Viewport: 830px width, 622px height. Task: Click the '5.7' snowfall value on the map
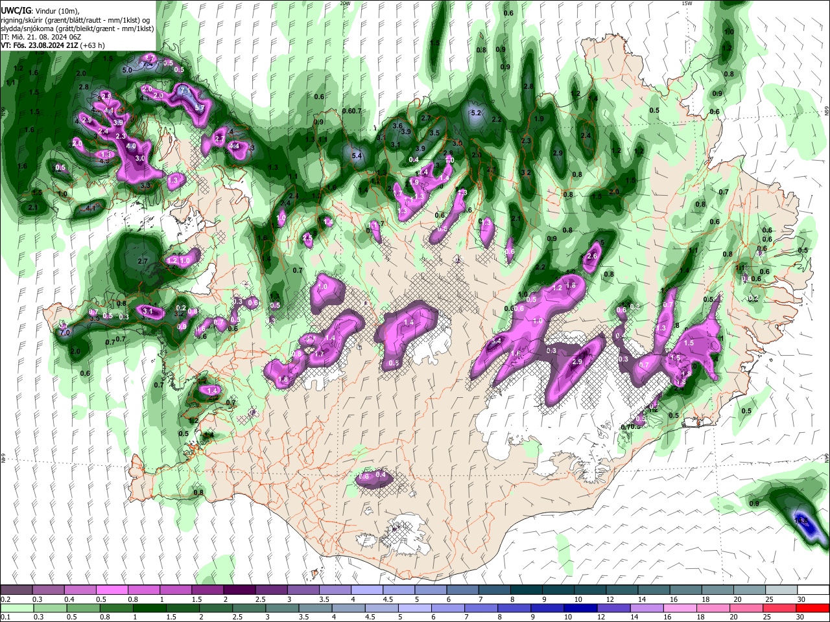[200, 108]
